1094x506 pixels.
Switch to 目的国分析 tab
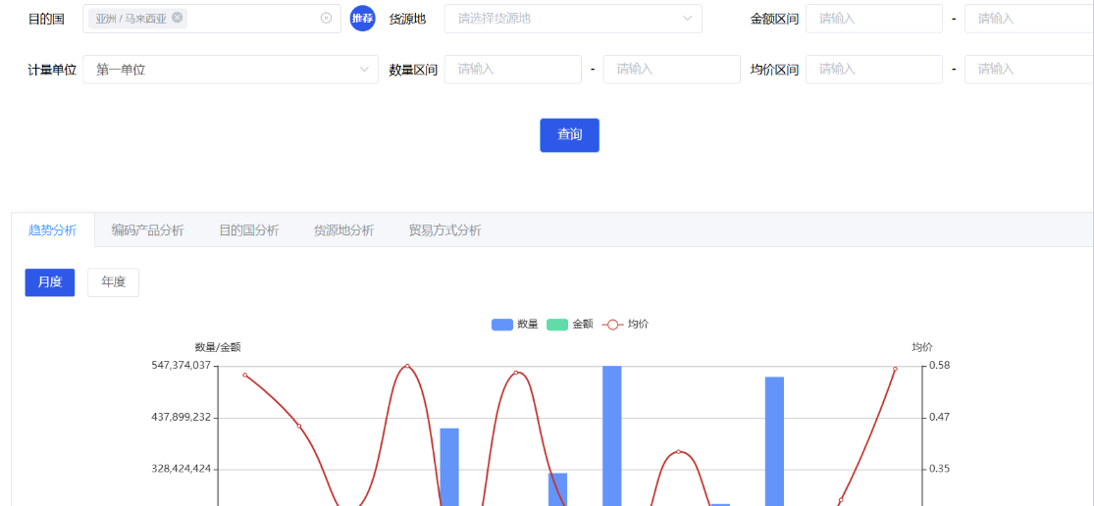click(x=248, y=230)
